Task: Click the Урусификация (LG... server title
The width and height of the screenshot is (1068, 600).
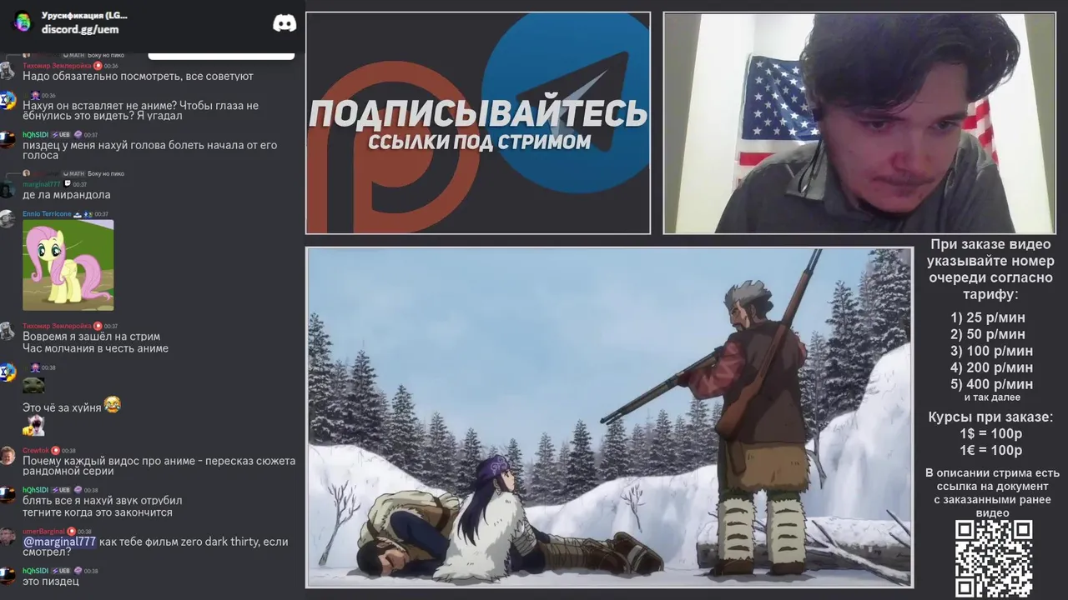Action: pos(84,16)
